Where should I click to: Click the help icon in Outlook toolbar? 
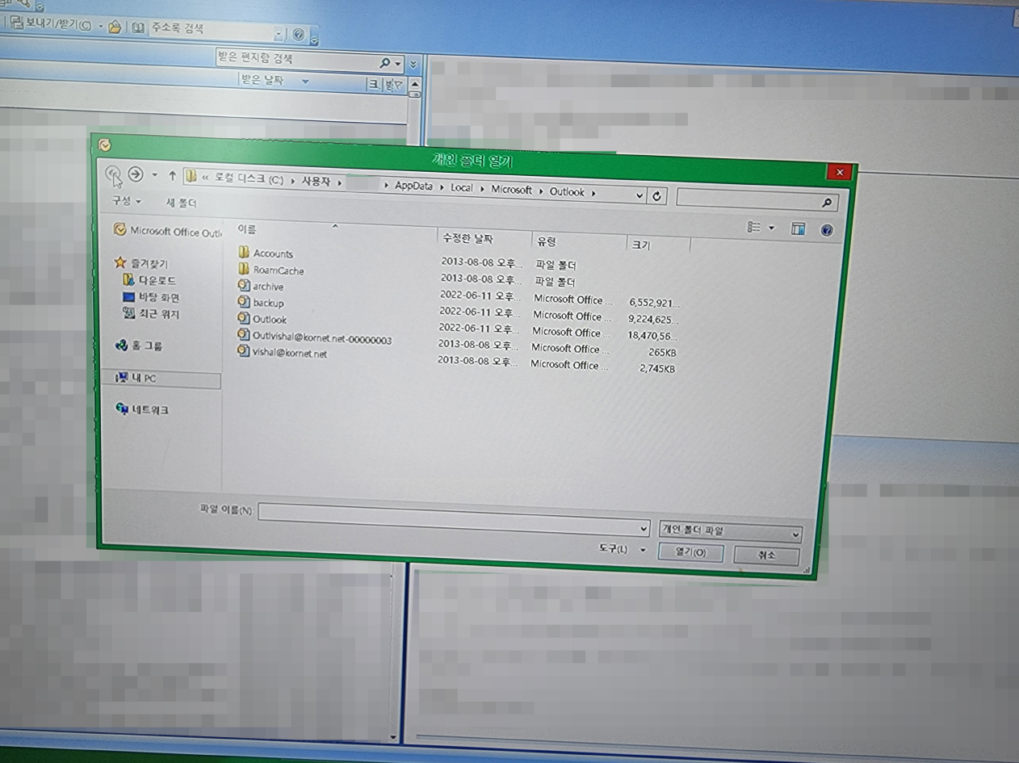299,34
